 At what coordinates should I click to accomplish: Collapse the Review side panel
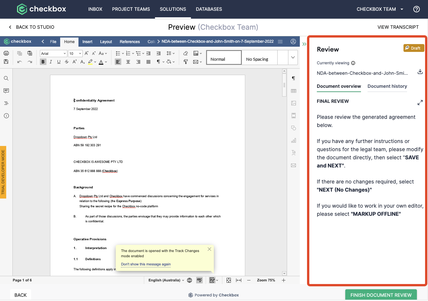click(304, 44)
